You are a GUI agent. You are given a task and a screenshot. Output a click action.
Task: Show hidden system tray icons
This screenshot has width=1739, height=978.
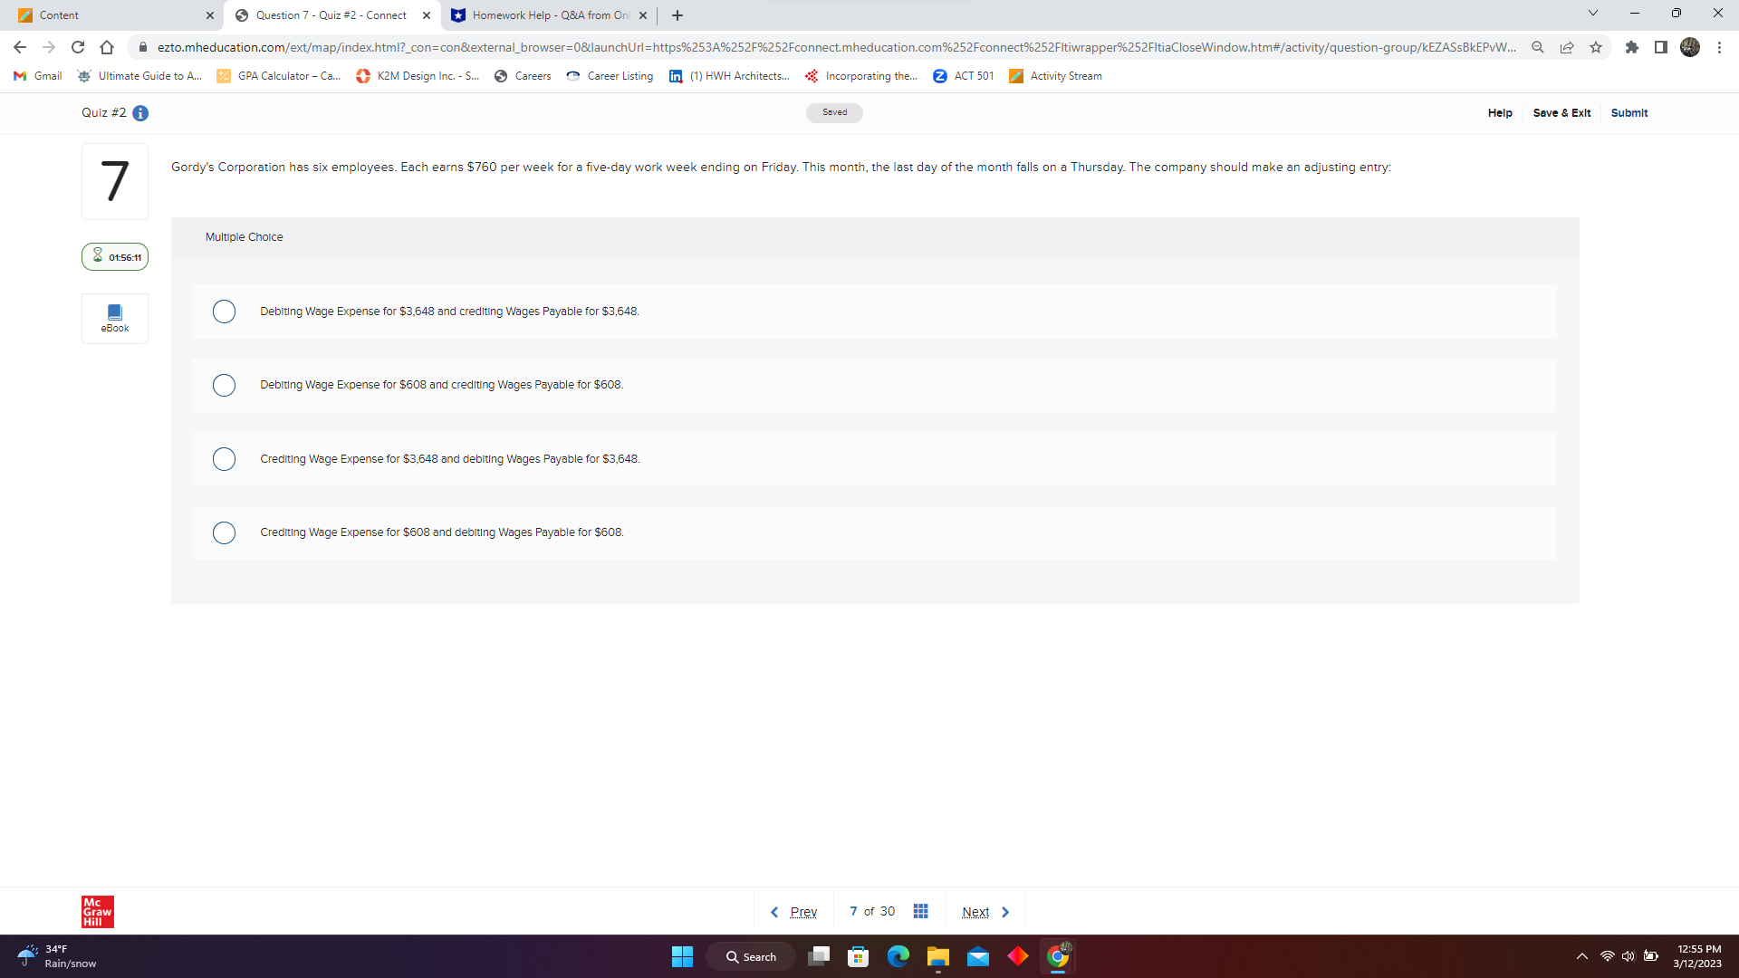click(1581, 956)
